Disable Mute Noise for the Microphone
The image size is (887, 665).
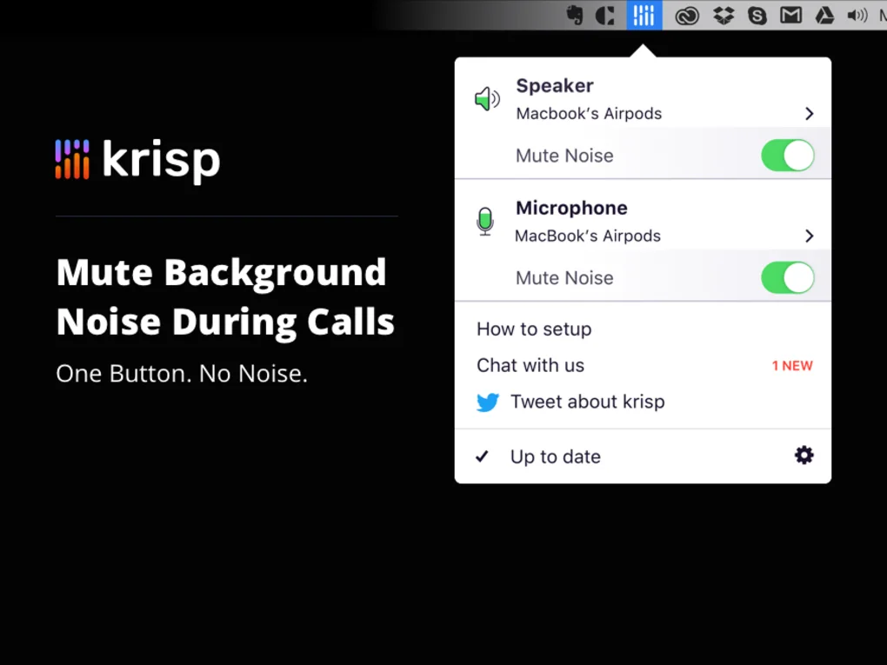pos(787,278)
